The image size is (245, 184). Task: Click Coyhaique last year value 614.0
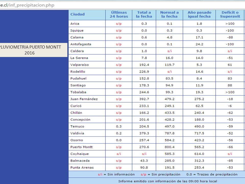(x=199, y=154)
